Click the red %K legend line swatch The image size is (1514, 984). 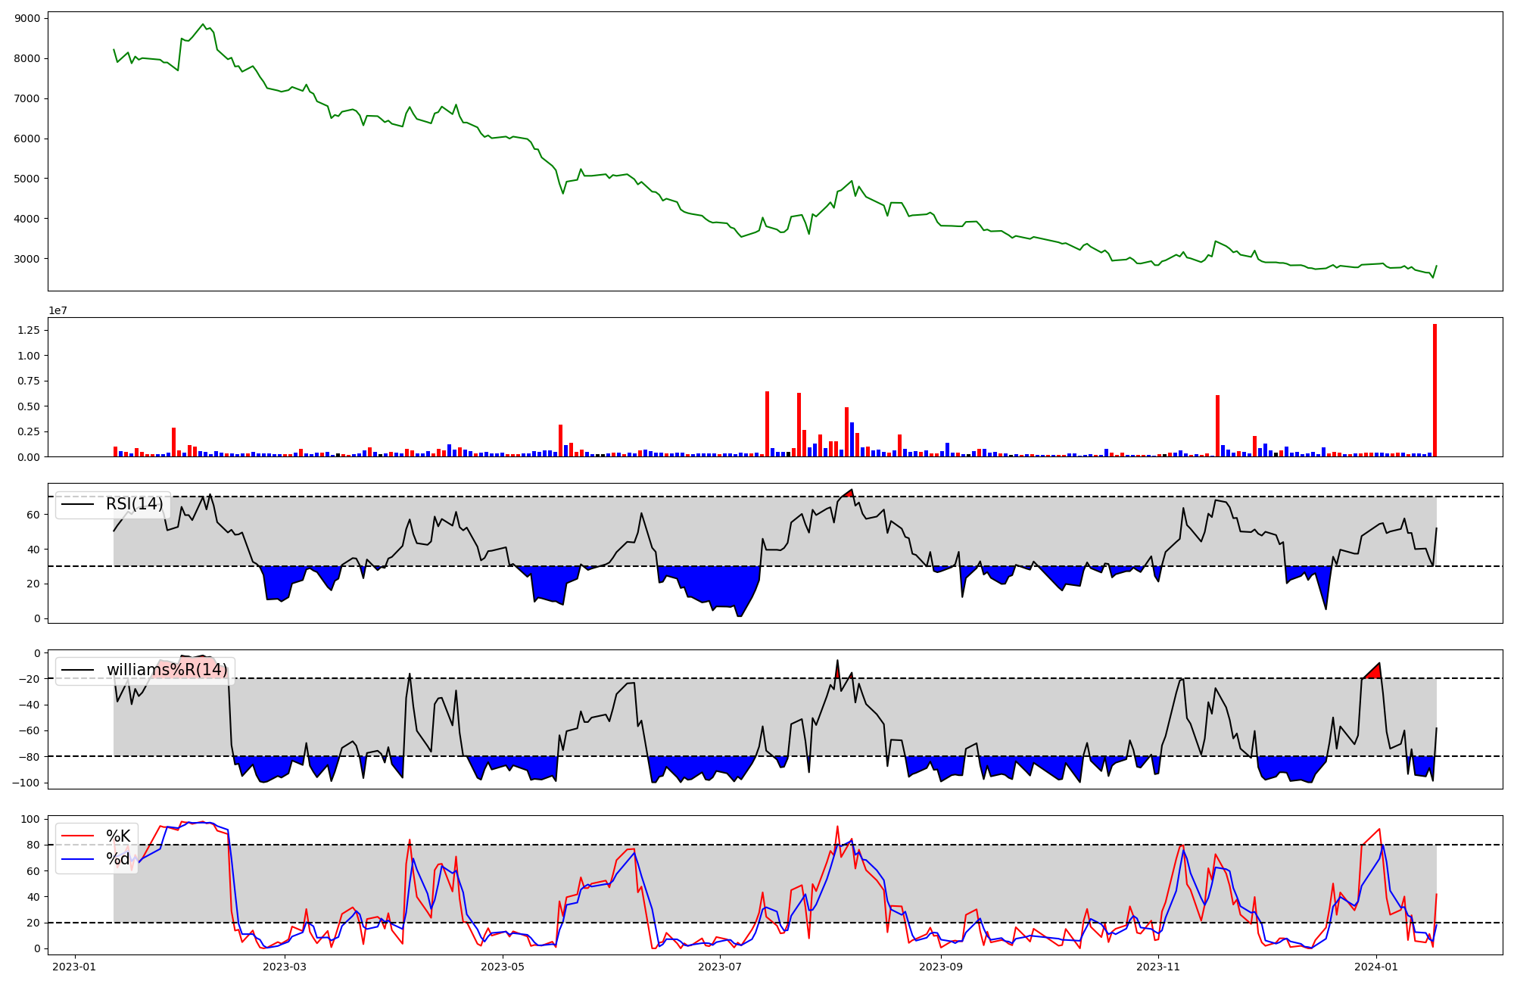pyautogui.click(x=77, y=836)
